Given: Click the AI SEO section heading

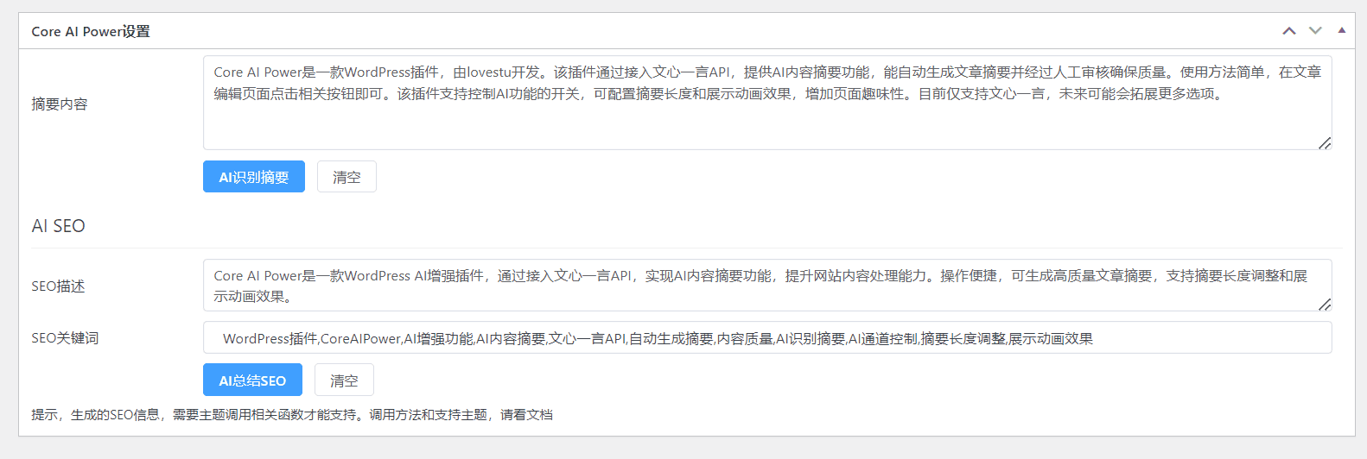Looking at the screenshot, I should click(58, 226).
